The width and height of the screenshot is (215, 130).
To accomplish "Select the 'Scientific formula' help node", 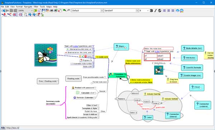I will (192, 68).
